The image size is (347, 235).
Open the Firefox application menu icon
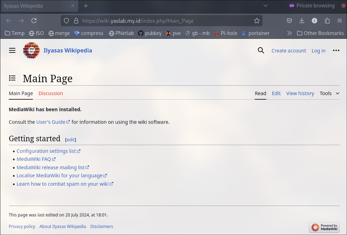pos(340,21)
